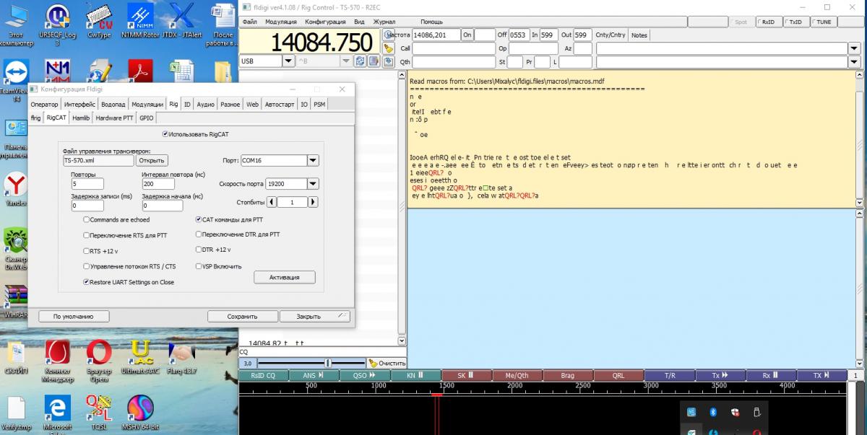Expand the COM16 port dropdown
Screen dimensions: 867x435
click(313, 160)
